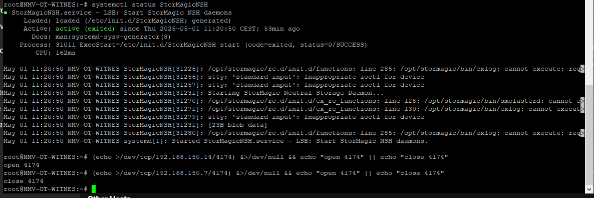Click the truncation arrow on the smclusterd log line
The width and height of the screenshot is (594, 198).
[x=582, y=101]
